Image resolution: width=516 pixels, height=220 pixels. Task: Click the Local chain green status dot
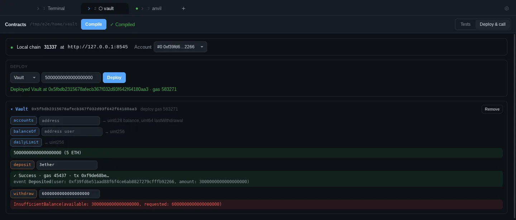click(x=12, y=47)
